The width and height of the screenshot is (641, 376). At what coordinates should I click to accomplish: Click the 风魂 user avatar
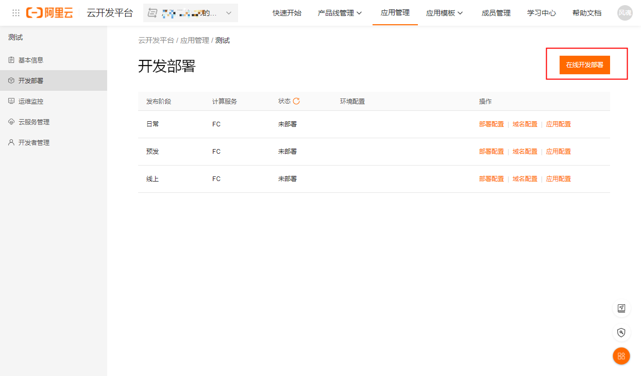pyautogui.click(x=625, y=13)
